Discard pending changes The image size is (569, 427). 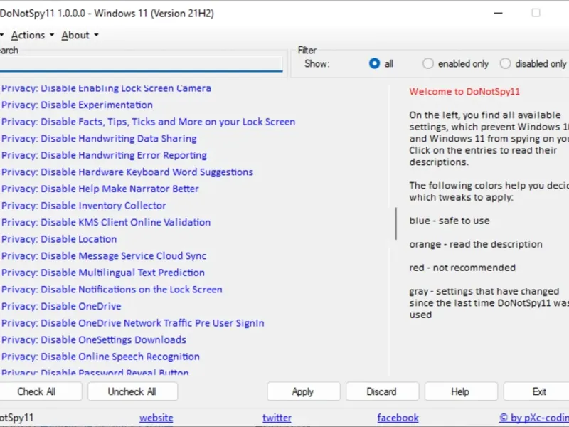[x=382, y=391]
